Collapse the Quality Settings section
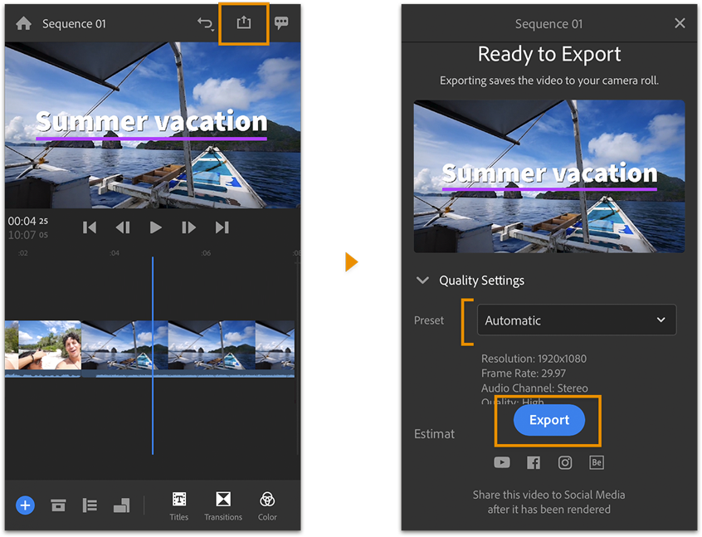This screenshot has width=702, height=537. (423, 281)
